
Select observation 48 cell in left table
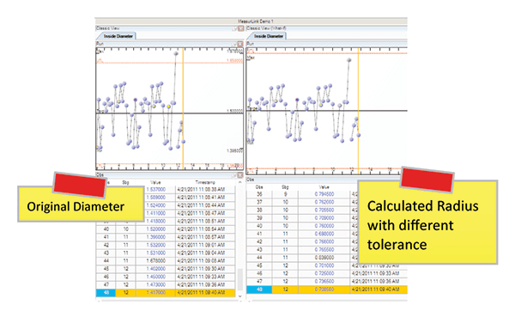click(106, 292)
